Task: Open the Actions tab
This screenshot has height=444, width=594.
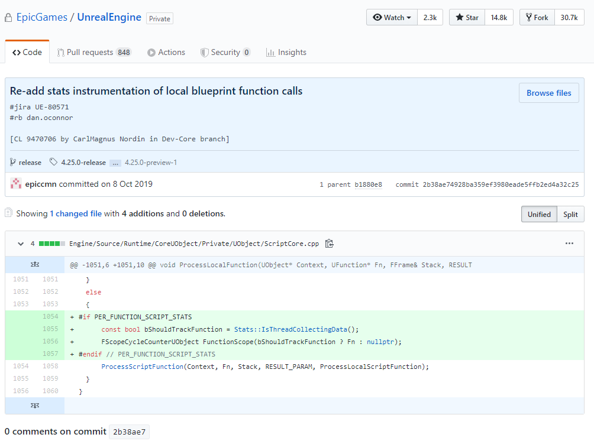Action: click(x=166, y=52)
